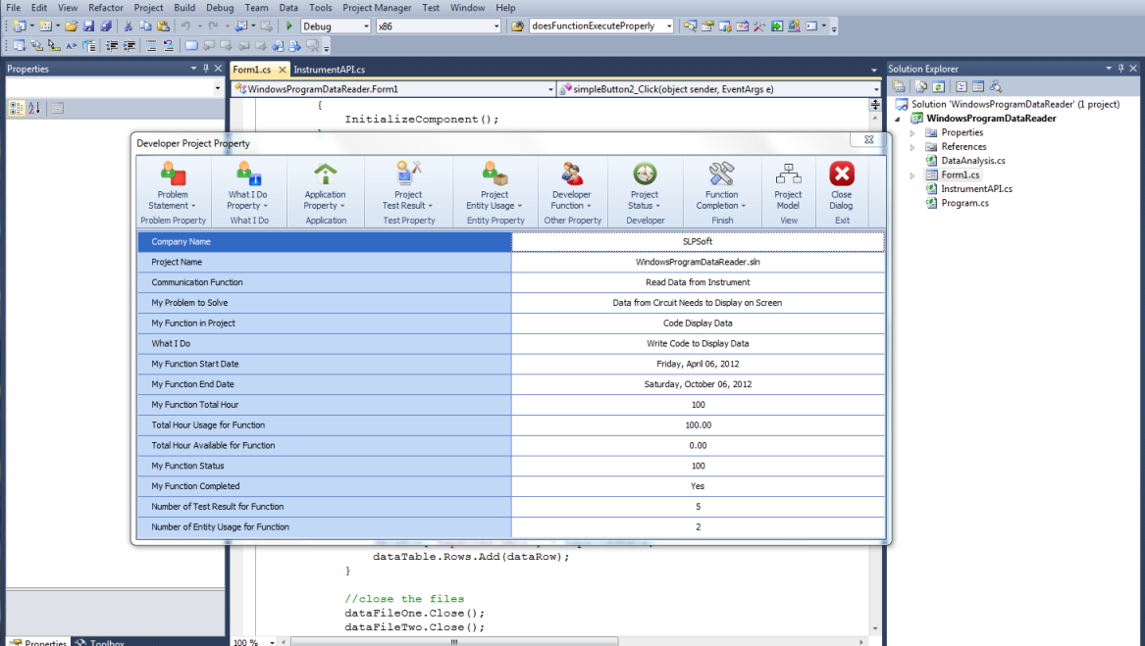
Task: Close the Developer Project Property dialog window
Action: (x=868, y=139)
